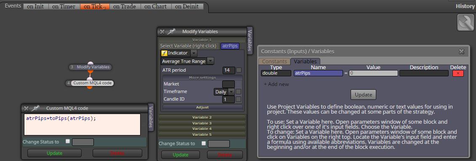This screenshot has height=161, width=476.
Task: Expand the Variable 4 section
Action: (x=202, y=129)
